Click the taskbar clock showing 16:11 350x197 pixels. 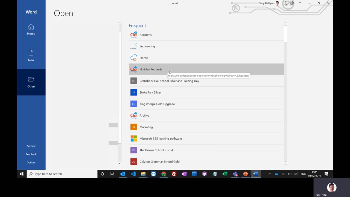pyautogui.click(x=314, y=174)
